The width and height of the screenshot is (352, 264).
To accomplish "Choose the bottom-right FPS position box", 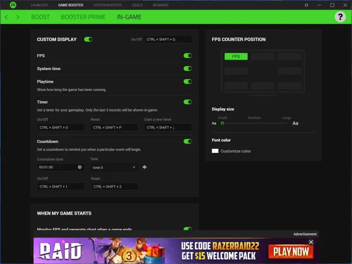I will click(290, 86).
